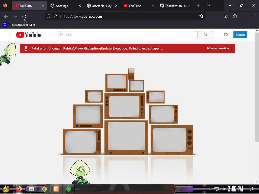Click the YouTube Search input field

click(x=128, y=35)
